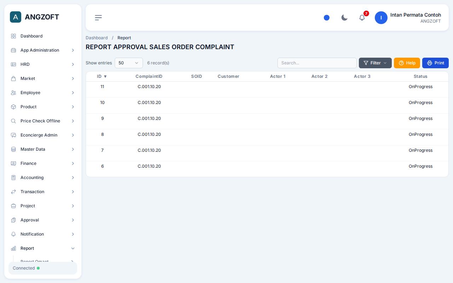
Task: Click ComplaintID in row 10
Action: (x=149, y=103)
